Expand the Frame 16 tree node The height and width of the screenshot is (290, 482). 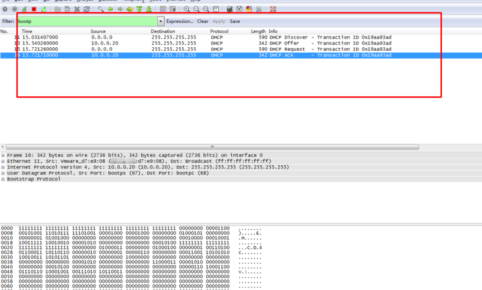point(3,155)
